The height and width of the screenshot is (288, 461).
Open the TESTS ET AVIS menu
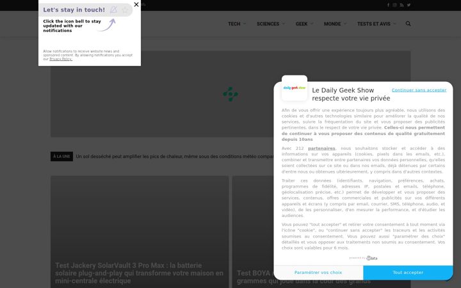point(374,24)
